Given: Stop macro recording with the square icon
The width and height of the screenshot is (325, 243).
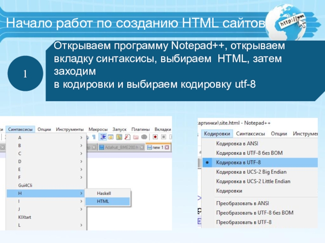Looking at the screenshot, I should [x=164, y=137].
